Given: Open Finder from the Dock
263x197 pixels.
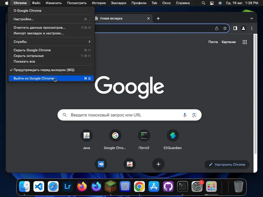Looking at the screenshot, I should pyautogui.click(x=24, y=186).
